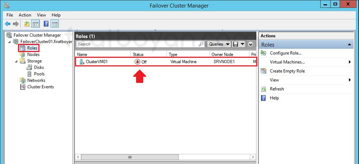
Task: Click Create Empty Role action
Action: pyautogui.click(x=287, y=71)
